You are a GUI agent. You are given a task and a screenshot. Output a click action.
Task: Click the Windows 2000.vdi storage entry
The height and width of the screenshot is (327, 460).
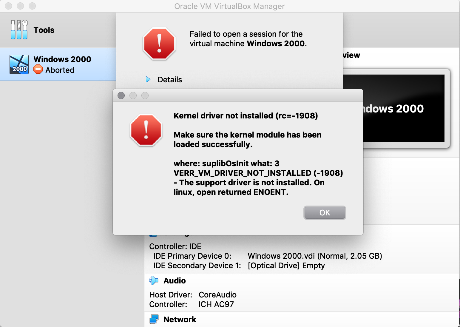pyautogui.click(x=315, y=256)
